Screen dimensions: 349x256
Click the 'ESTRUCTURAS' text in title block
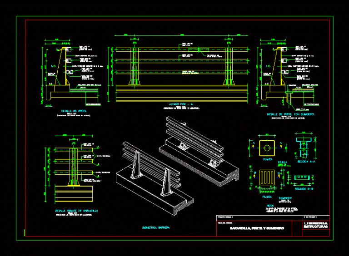[316, 226]
